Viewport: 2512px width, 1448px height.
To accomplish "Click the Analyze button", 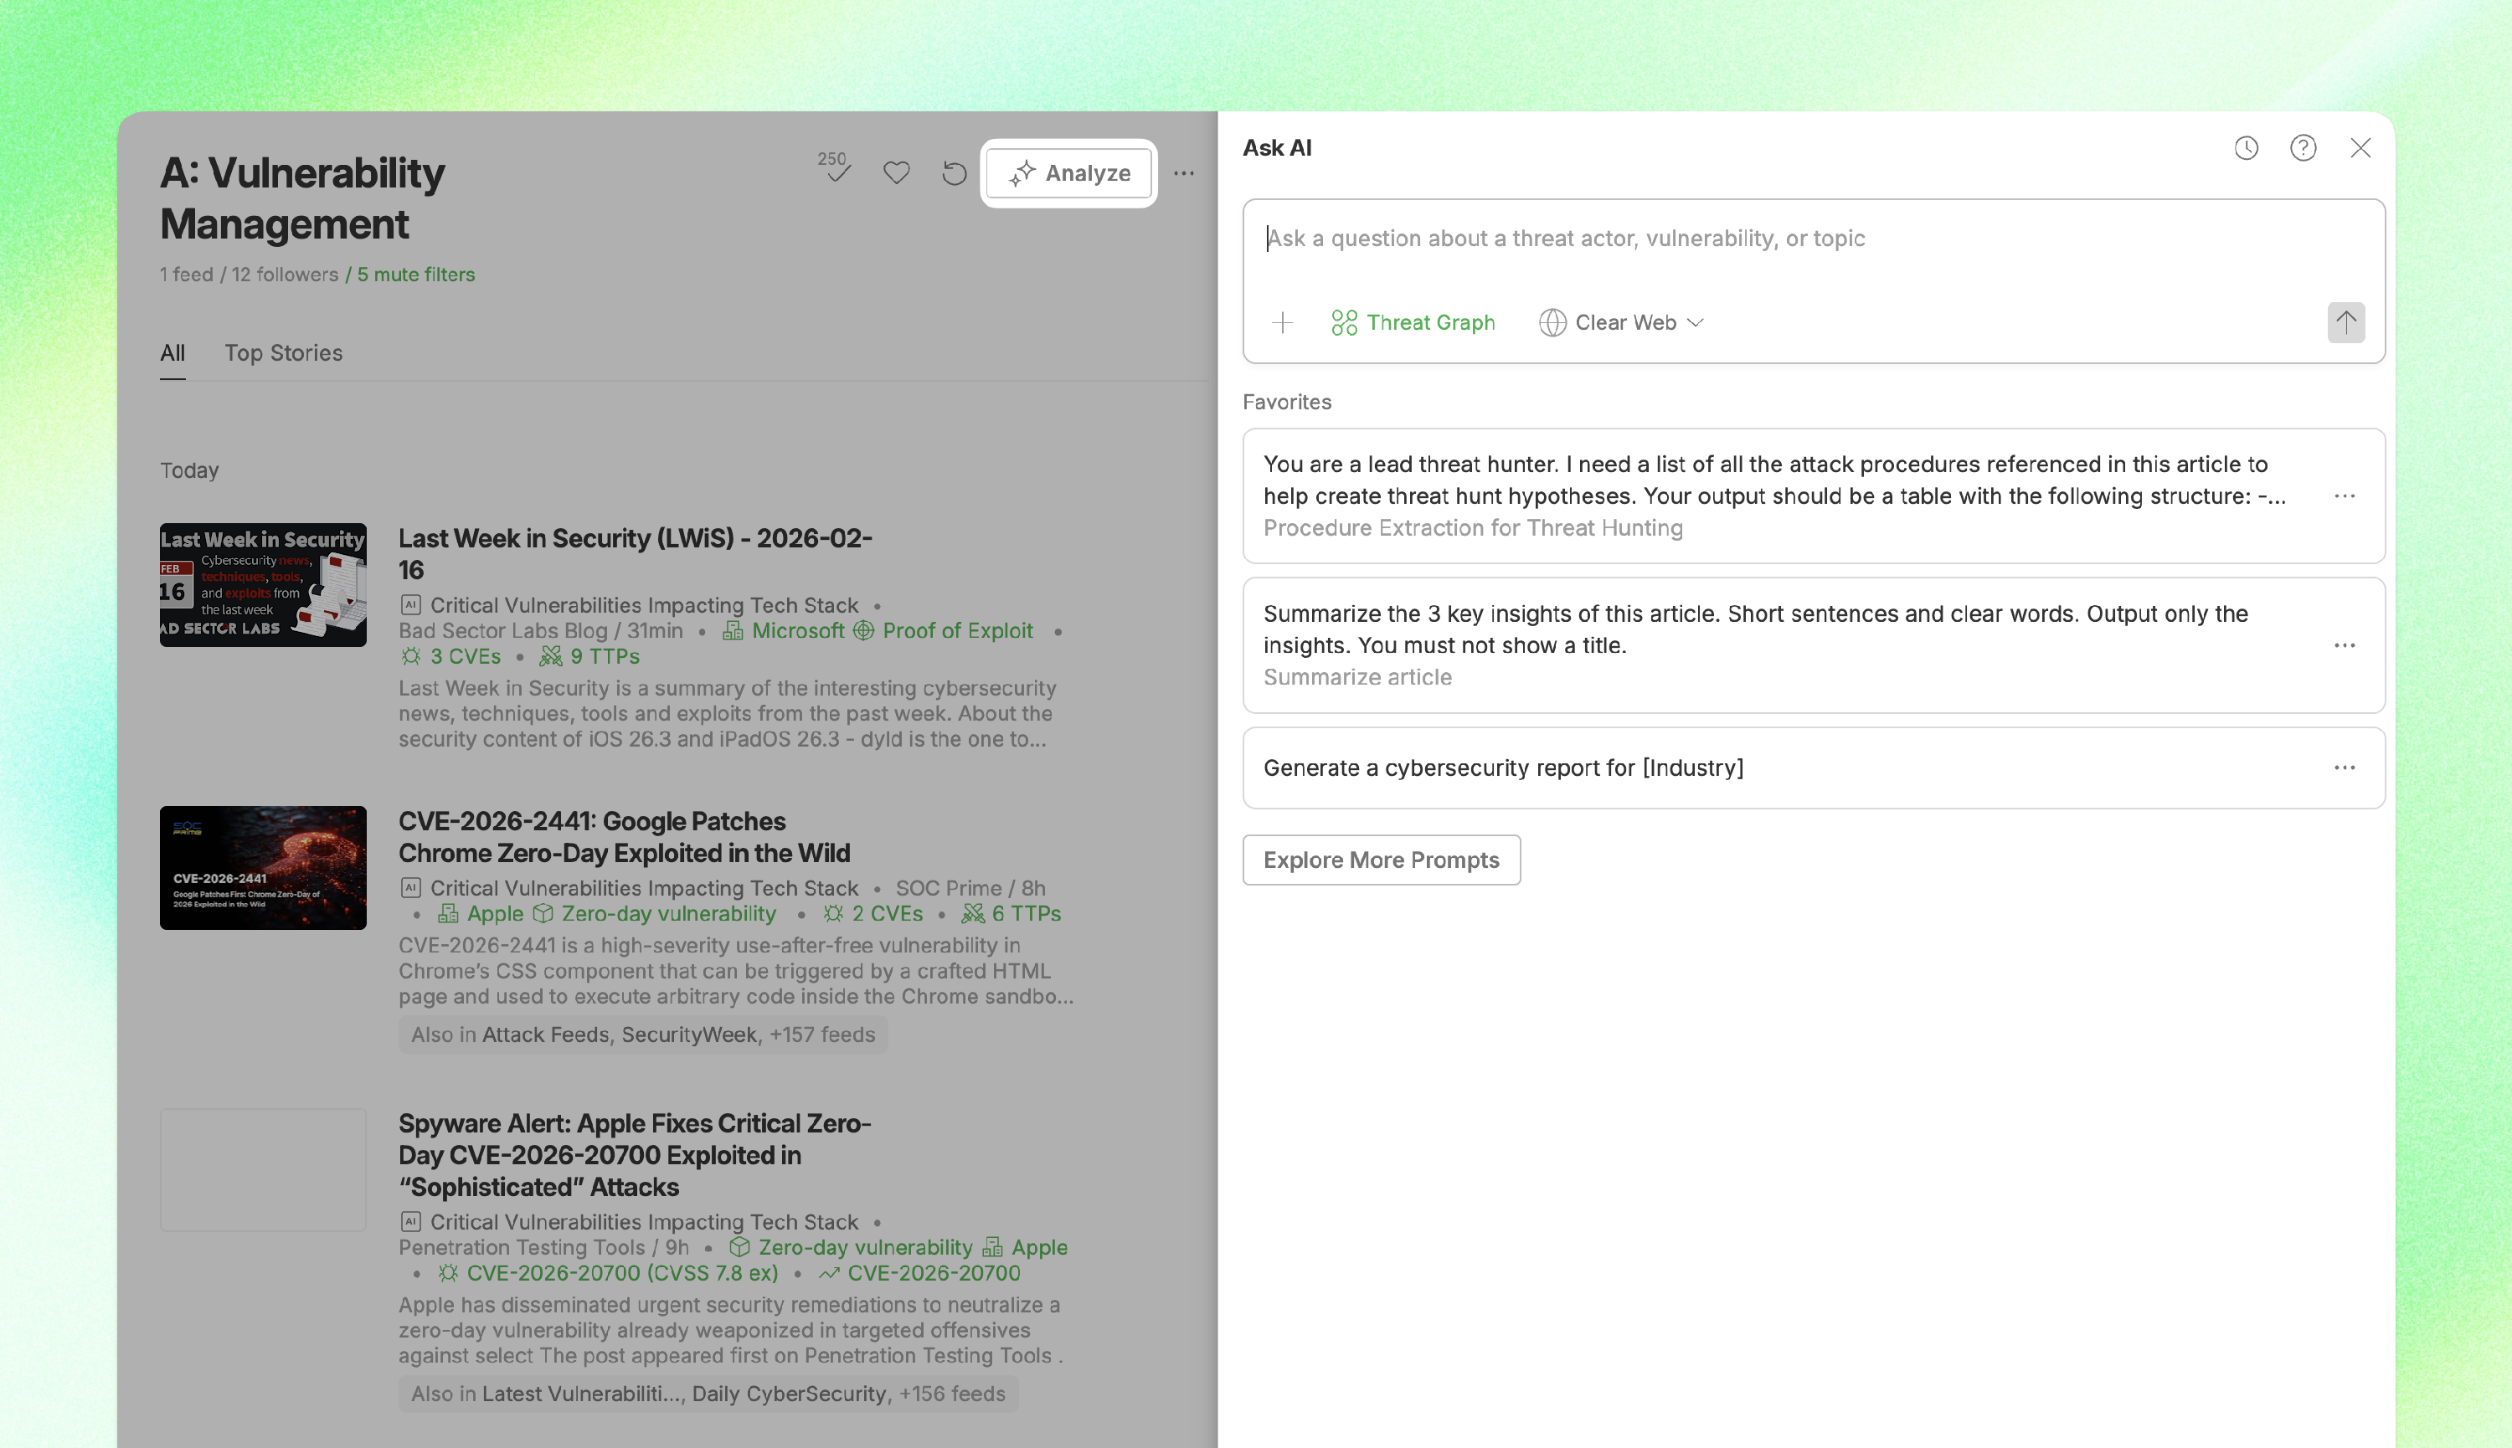I will [x=1068, y=173].
